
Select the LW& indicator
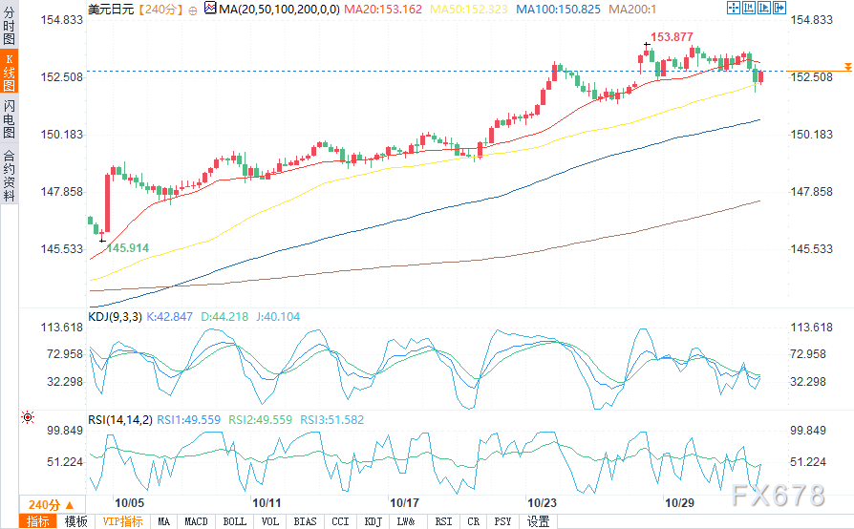click(x=406, y=521)
